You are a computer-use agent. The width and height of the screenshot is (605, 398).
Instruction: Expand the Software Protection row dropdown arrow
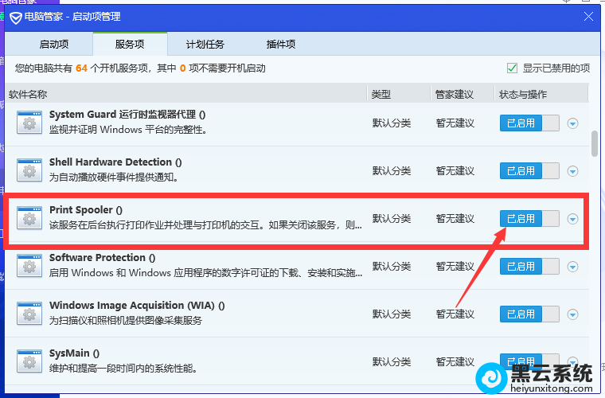coord(572,267)
